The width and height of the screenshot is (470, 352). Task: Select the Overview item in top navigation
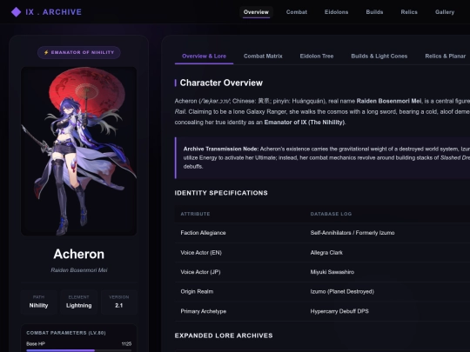[256, 12]
